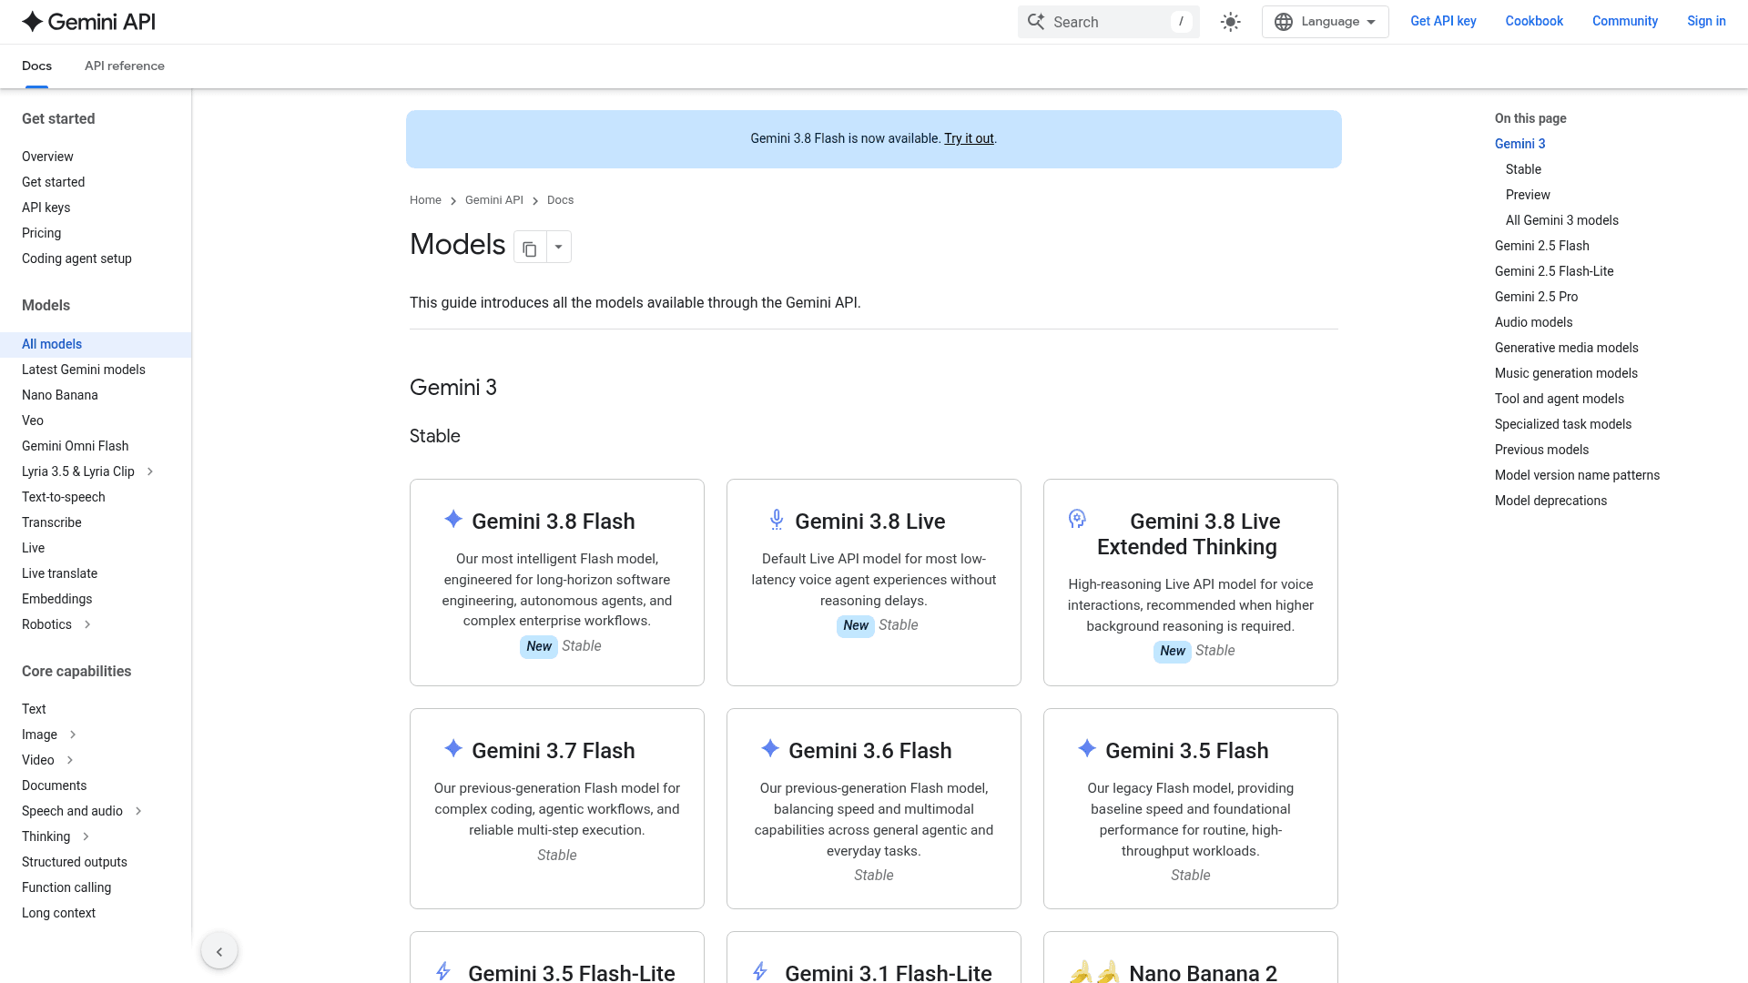The height and width of the screenshot is (983, 1748).
Task: Click the search magnifier icon
Action: (1036, 22)
